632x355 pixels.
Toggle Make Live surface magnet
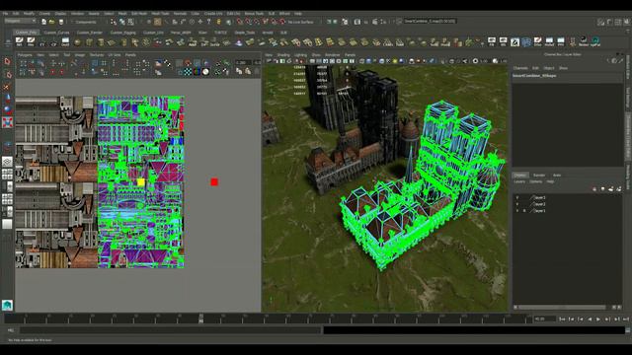282,22
